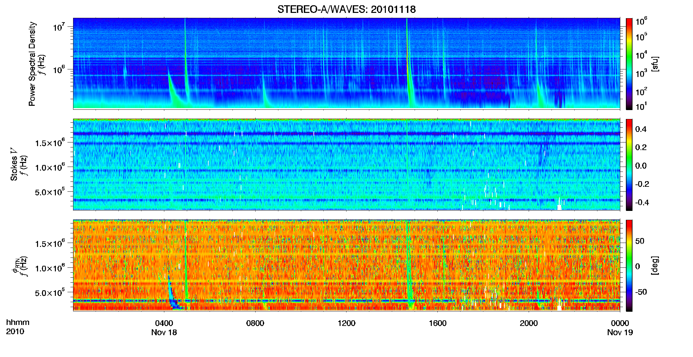
Task: Click the 10^3 label on sfu color bar
Action: (x=641, y=73)
